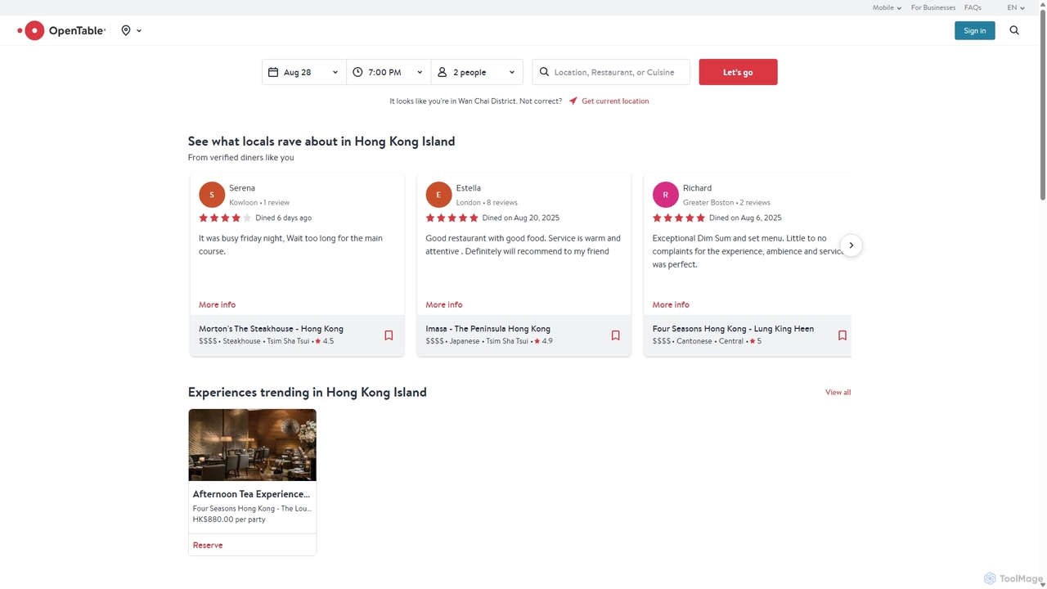The width and height of the screenshot is (1047, 589).
Task: Click the calendar icon in date field
Action: (x=273, y=72)
